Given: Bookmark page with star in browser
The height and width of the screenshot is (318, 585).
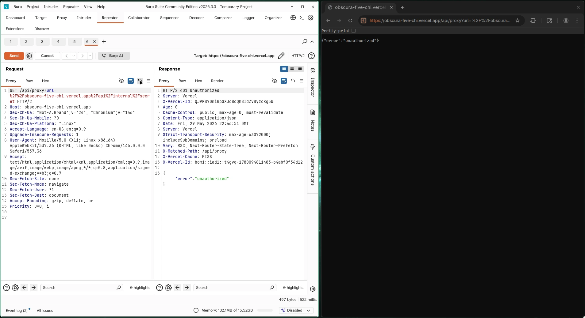Looking at the screenshot, I should (518, 21).
